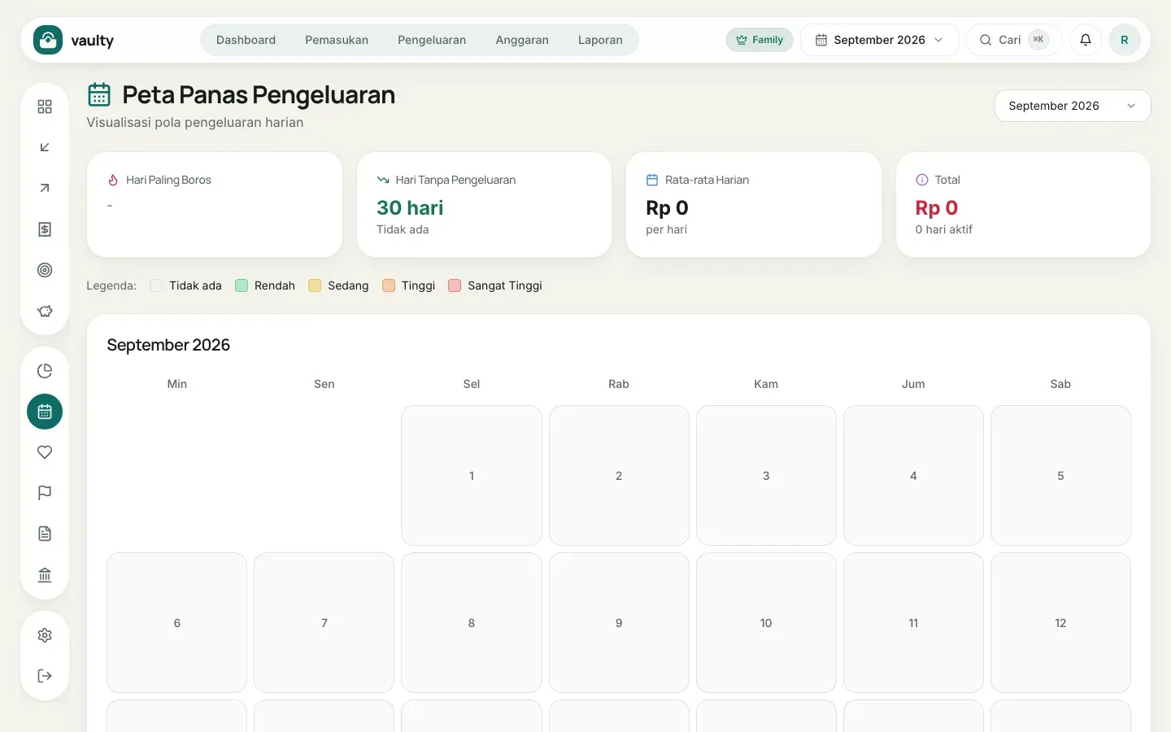Select day 2 in the calendar
This screenshot has height=732, width=1171.
(619, 476)
